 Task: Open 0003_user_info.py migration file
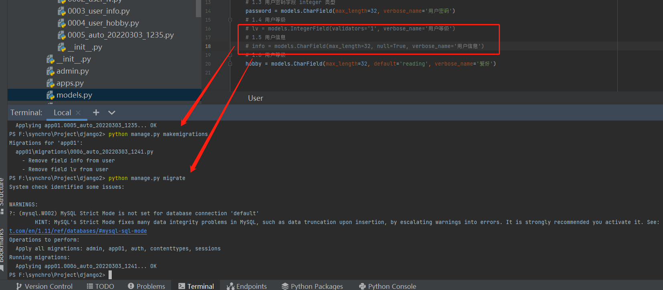coord(99,11)
